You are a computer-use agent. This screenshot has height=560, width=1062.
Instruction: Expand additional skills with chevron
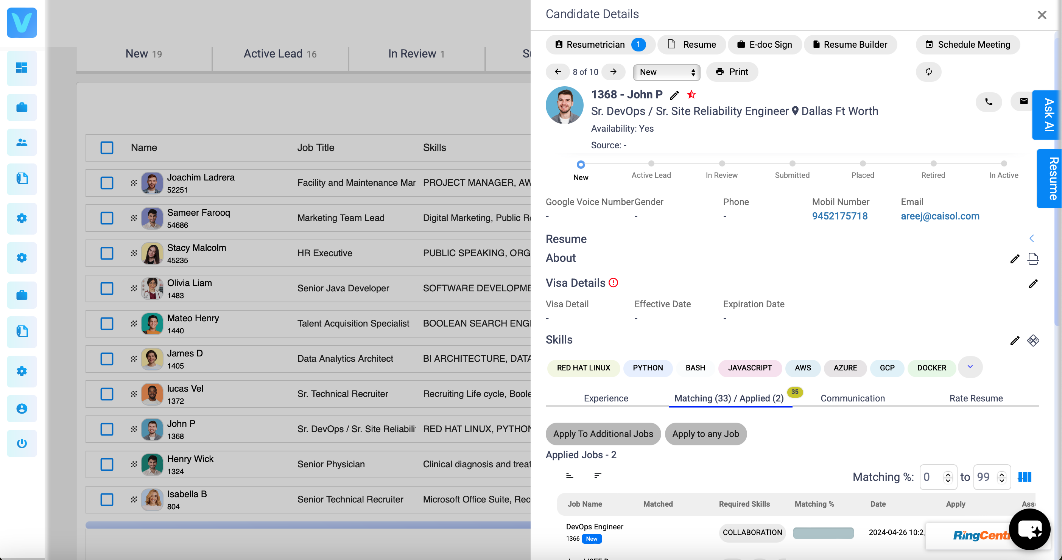(970, 367)
